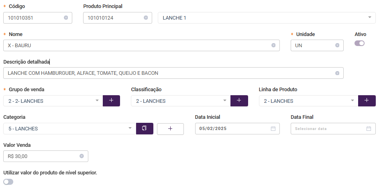Copy the Categoria with the purple copy icon
The height and width of the screenshot is (186, 379).
(145, 128)
